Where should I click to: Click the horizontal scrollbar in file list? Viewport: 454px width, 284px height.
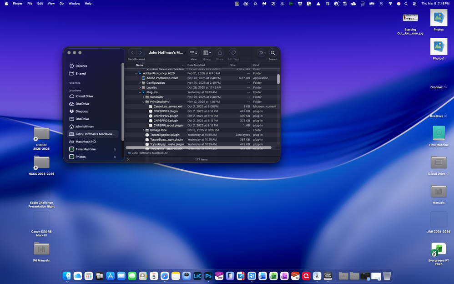point(198,147)
